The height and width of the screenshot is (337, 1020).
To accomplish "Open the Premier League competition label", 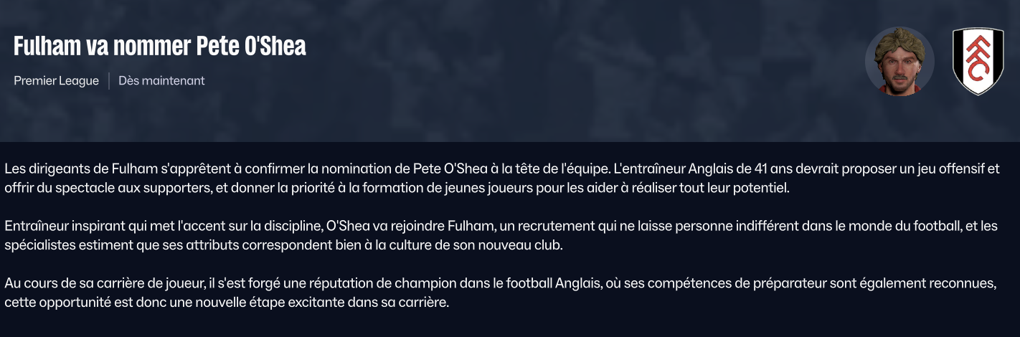I will [x=56, y=81].
